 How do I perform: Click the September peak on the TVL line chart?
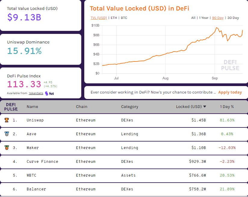(x=216, y=28)
